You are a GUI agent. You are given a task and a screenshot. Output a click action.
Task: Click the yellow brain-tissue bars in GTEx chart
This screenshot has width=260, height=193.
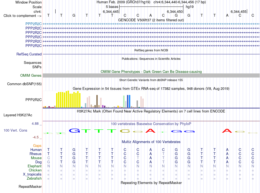(x=68, y=100)
